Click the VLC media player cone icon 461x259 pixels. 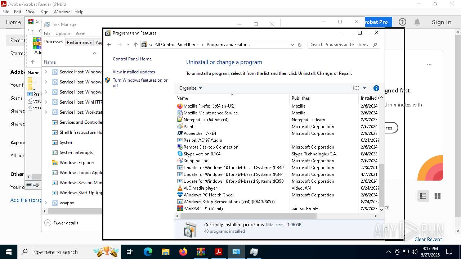[180, 188]
